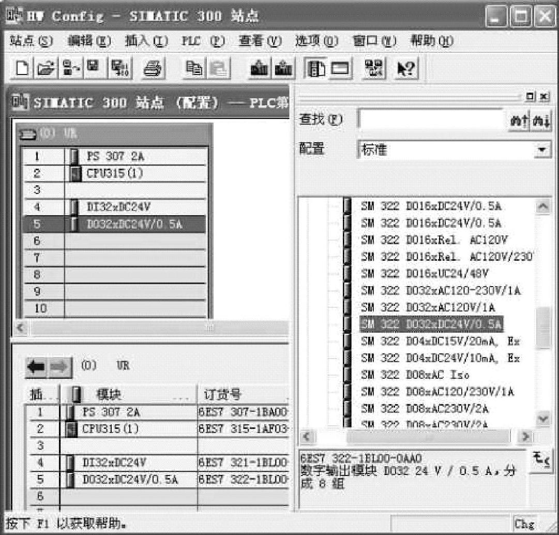
Task: Click the catalog horizontal scroll left arrow
Action: pyautogui.click(x=307, y=436)
